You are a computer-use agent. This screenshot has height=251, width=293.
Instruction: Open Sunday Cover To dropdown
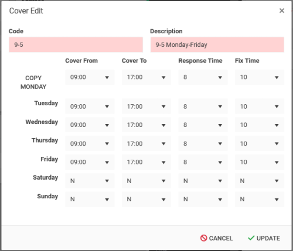click(x=146, y=200)
